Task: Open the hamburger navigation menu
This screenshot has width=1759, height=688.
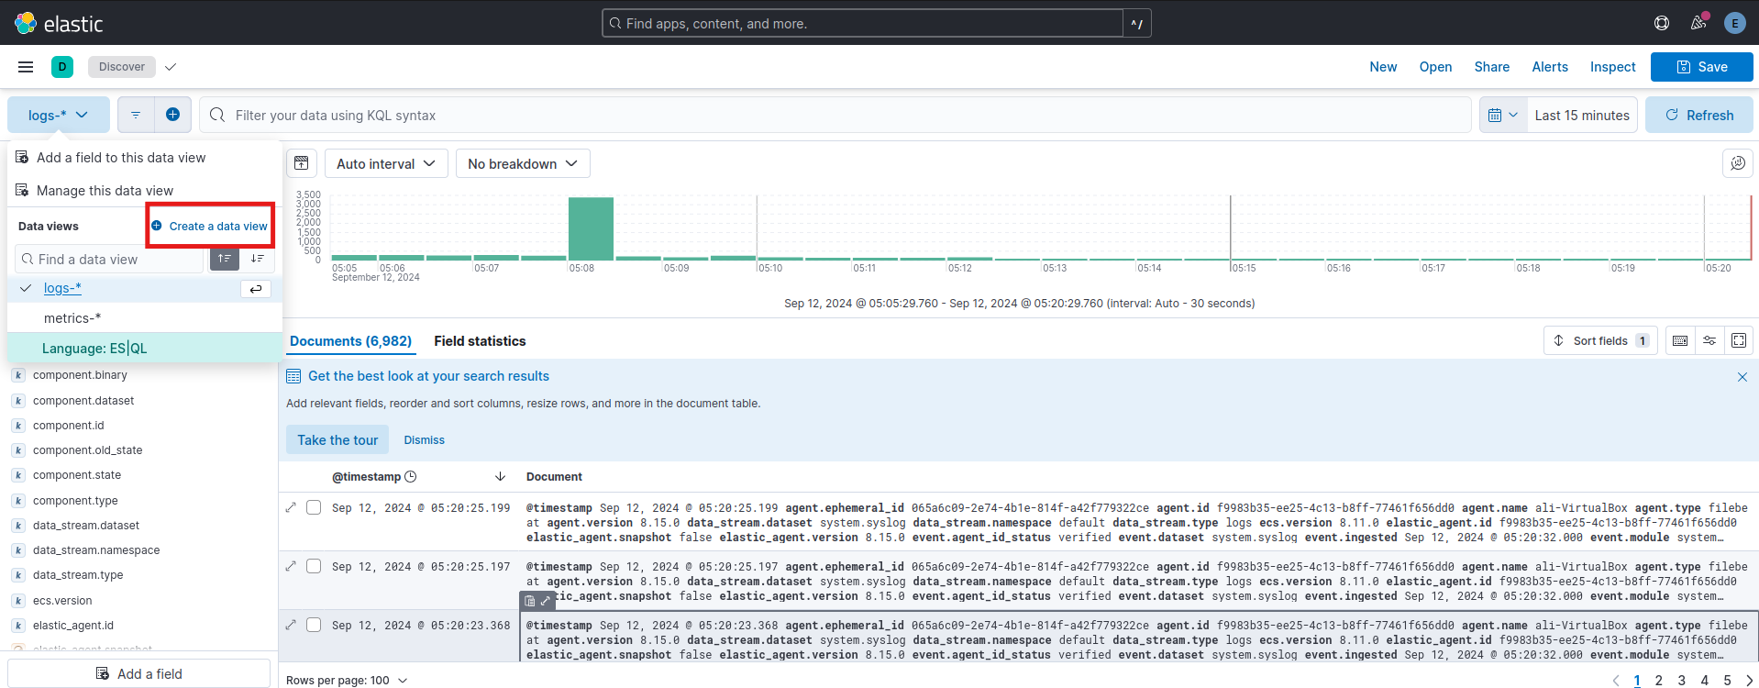Action: pyautogui.click(x=26, y=67)
